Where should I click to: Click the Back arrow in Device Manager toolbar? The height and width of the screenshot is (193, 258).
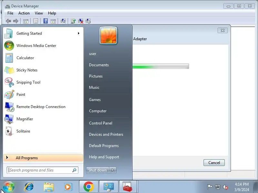[8, 21]
